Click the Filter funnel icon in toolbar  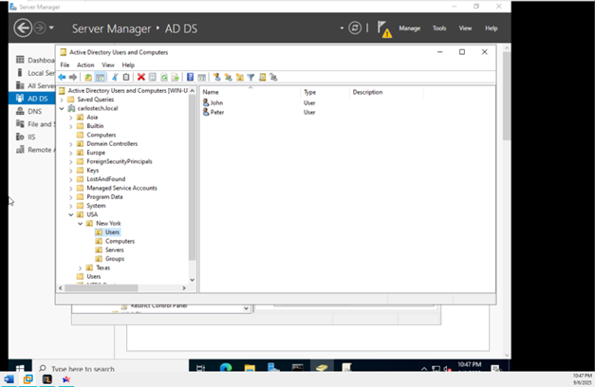[x=251, y=78]
